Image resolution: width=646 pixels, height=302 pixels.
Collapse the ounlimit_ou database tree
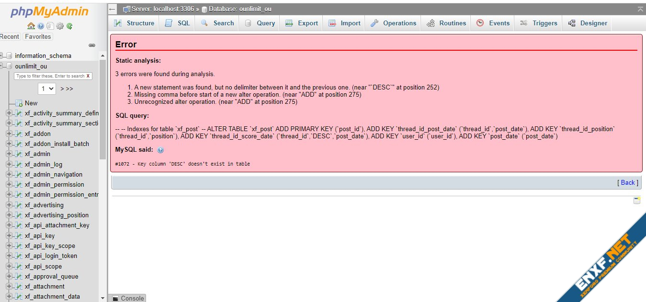point(2,66)
